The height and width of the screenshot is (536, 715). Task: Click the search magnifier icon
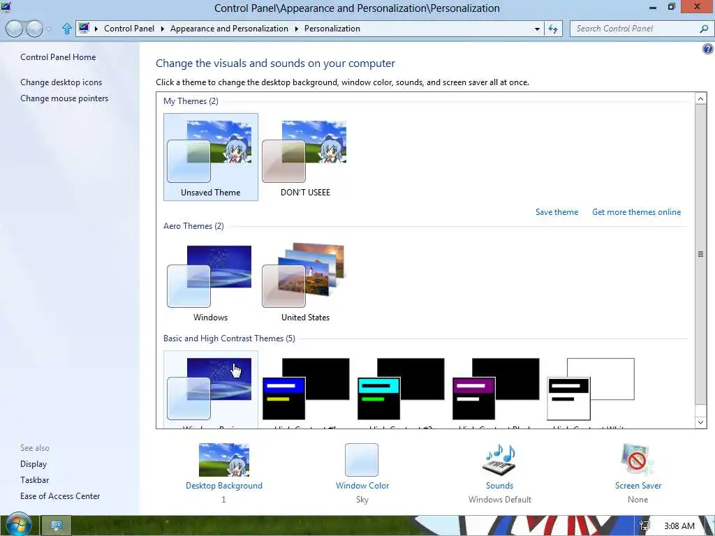coord(704,29)
